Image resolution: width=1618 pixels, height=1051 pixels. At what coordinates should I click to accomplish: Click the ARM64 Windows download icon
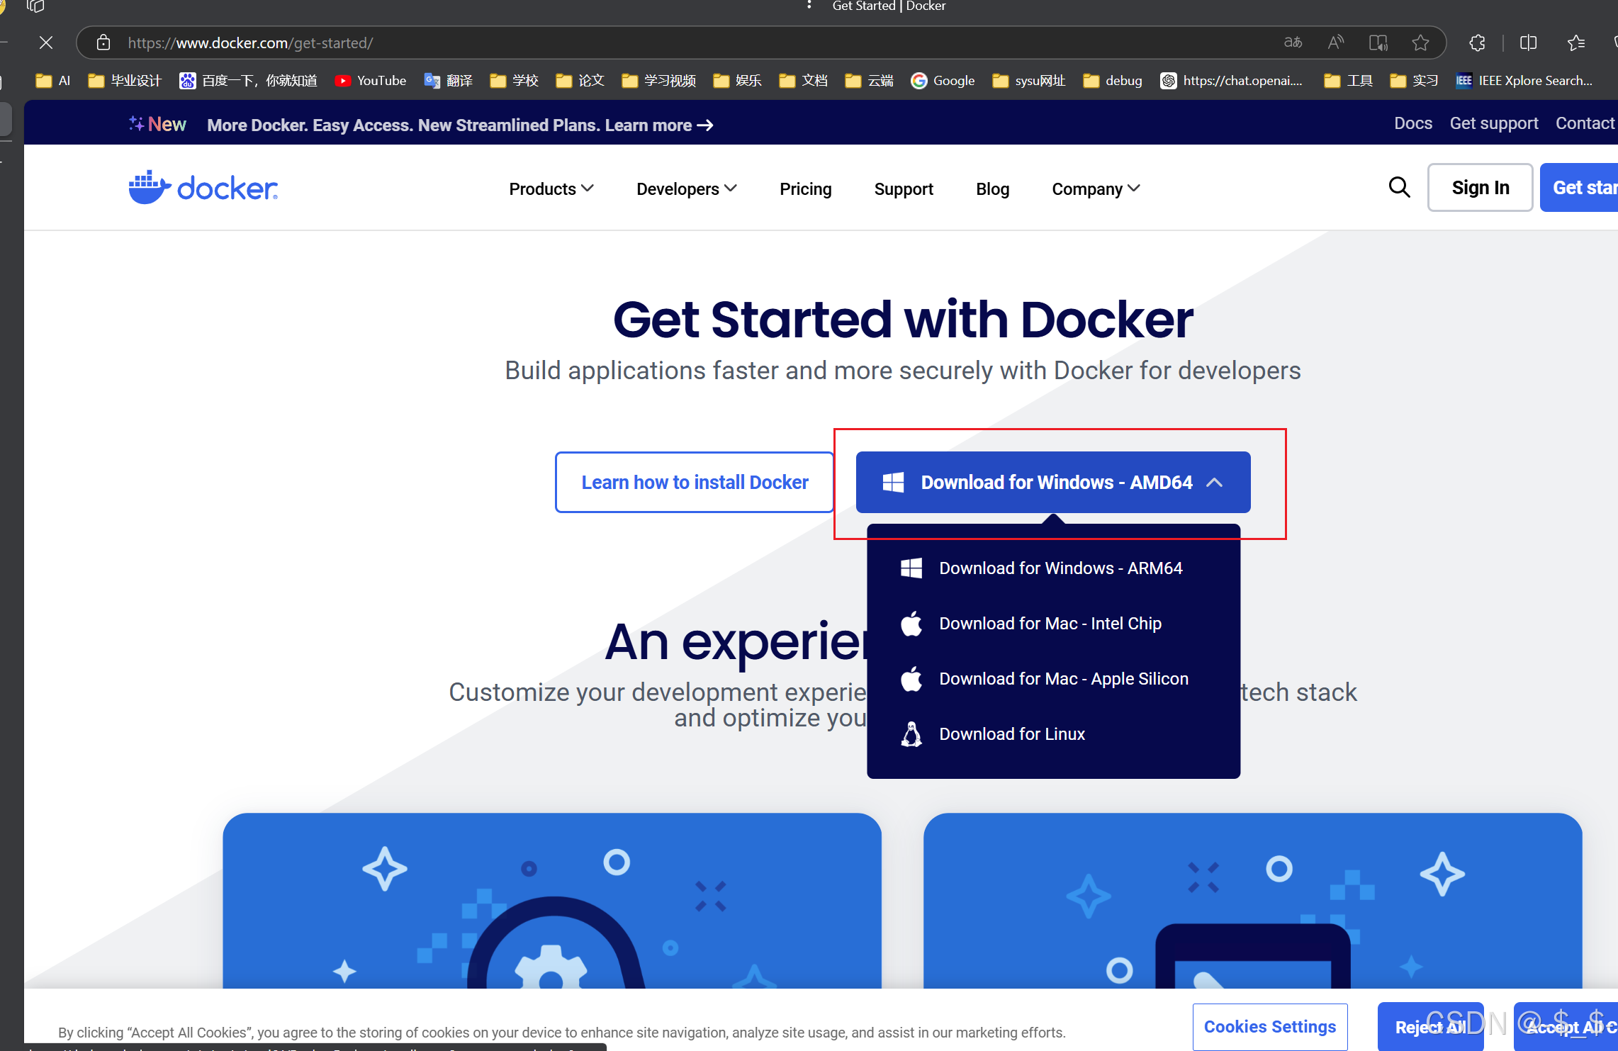[x=911, y=568]
